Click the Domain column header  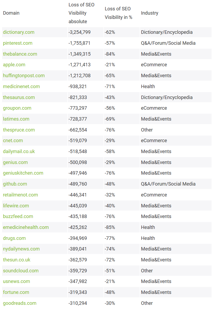[x=11, y=13]
